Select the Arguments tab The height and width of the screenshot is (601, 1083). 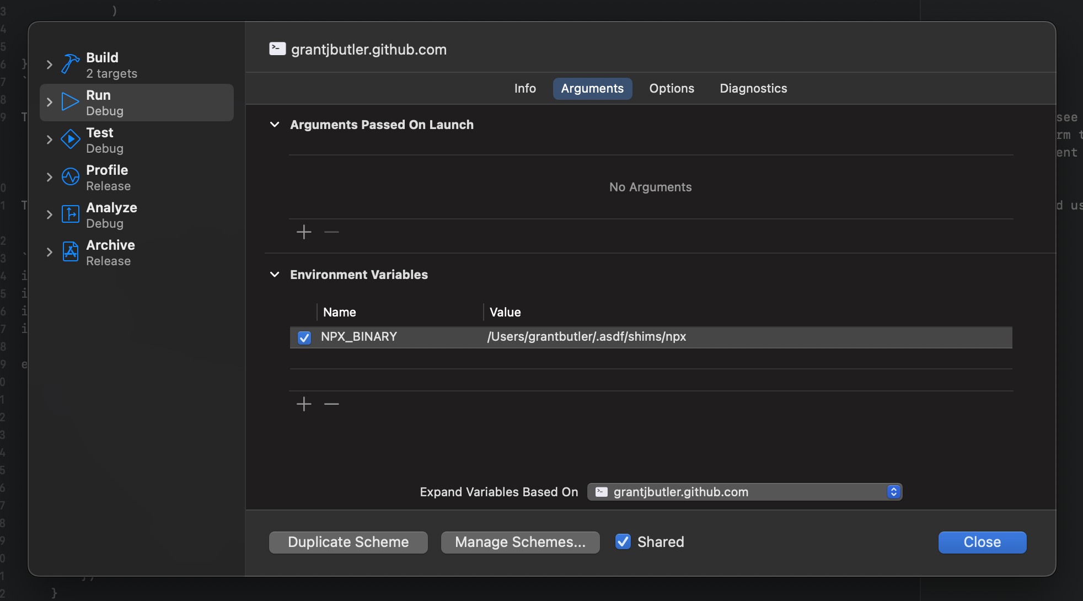coord(592,88)
